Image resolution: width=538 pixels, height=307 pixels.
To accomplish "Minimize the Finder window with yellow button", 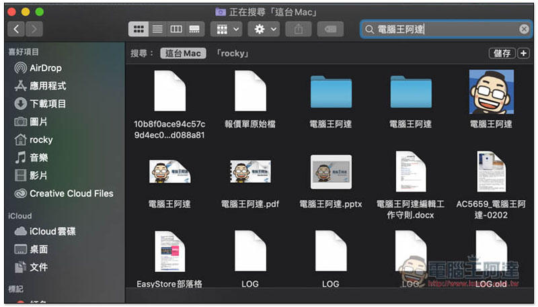I will [26, 12].
